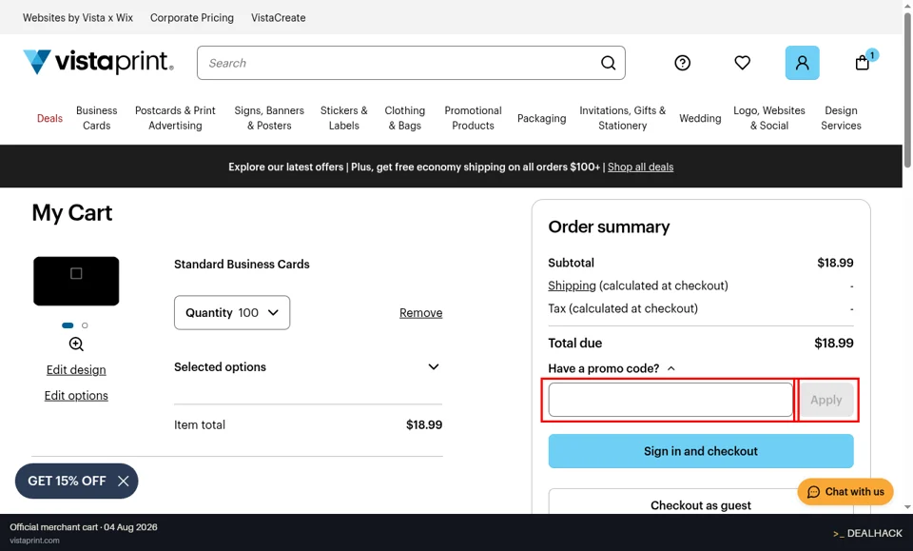Screen dimensions: 913x551
Task: Open the Quantity 100 dropdown
Action: (x=232, y=313)
